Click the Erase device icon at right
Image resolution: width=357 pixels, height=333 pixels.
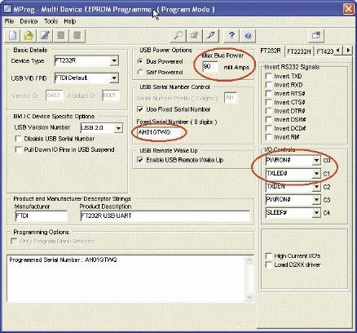tap(316, 35)
